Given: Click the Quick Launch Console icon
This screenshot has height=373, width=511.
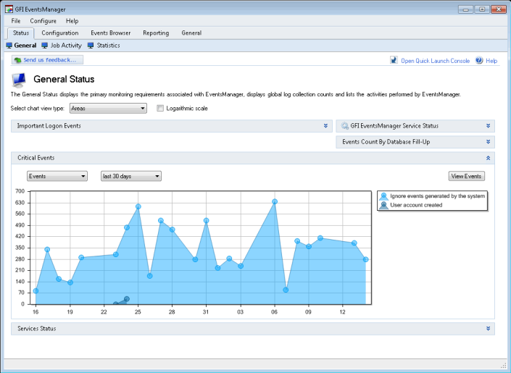Looking at the screenshot, I should tap(394, 60).
